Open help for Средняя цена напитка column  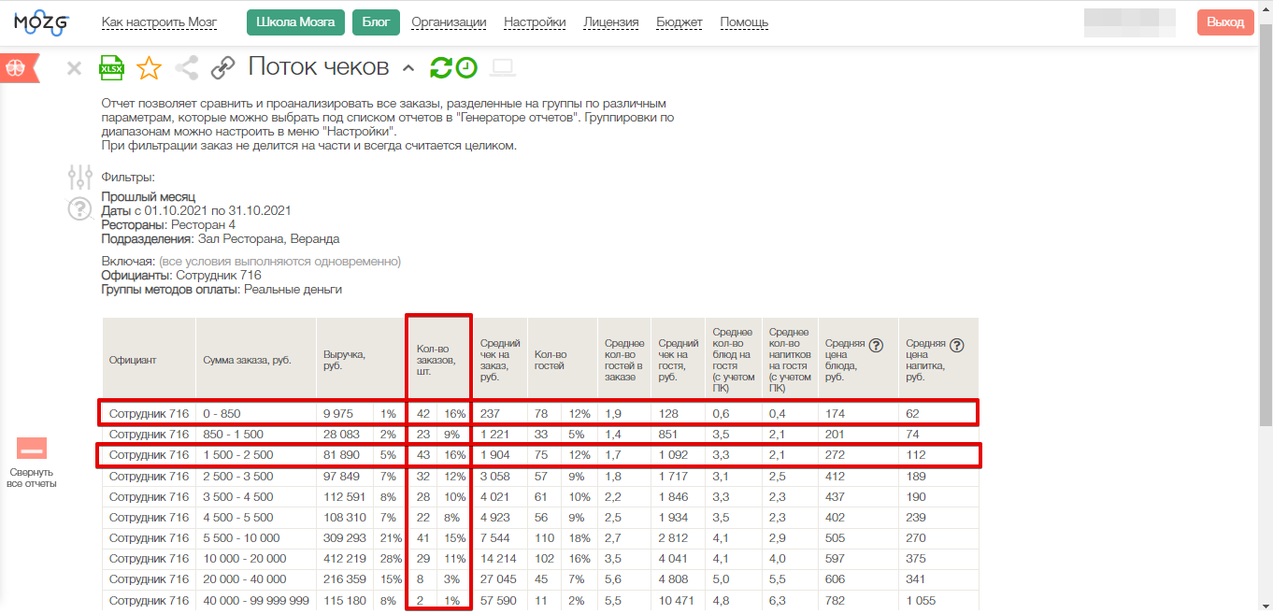956,345
